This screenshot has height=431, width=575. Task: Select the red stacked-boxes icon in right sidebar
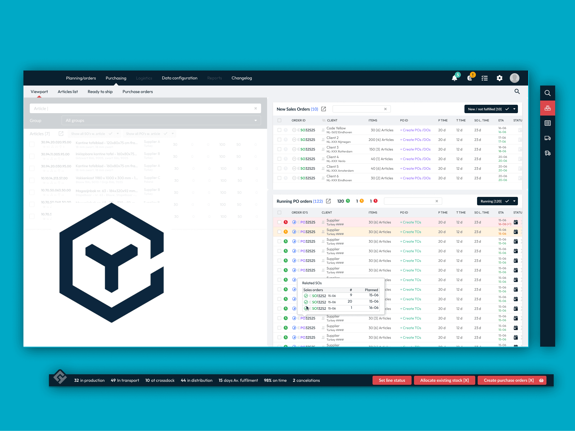pos(548,108)
